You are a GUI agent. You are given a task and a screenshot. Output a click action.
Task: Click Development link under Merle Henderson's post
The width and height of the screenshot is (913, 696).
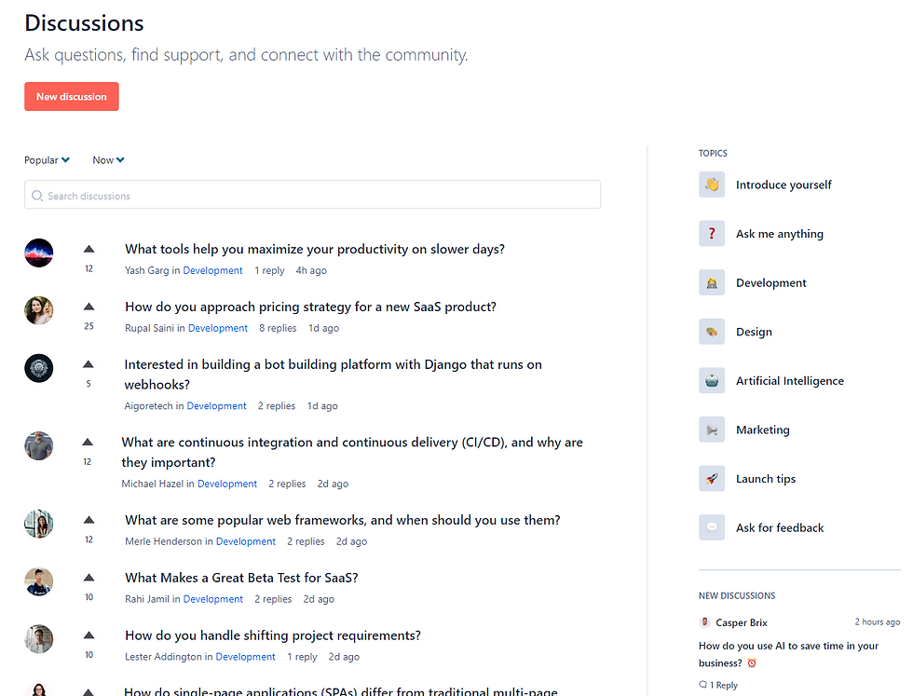click(246, 541)
